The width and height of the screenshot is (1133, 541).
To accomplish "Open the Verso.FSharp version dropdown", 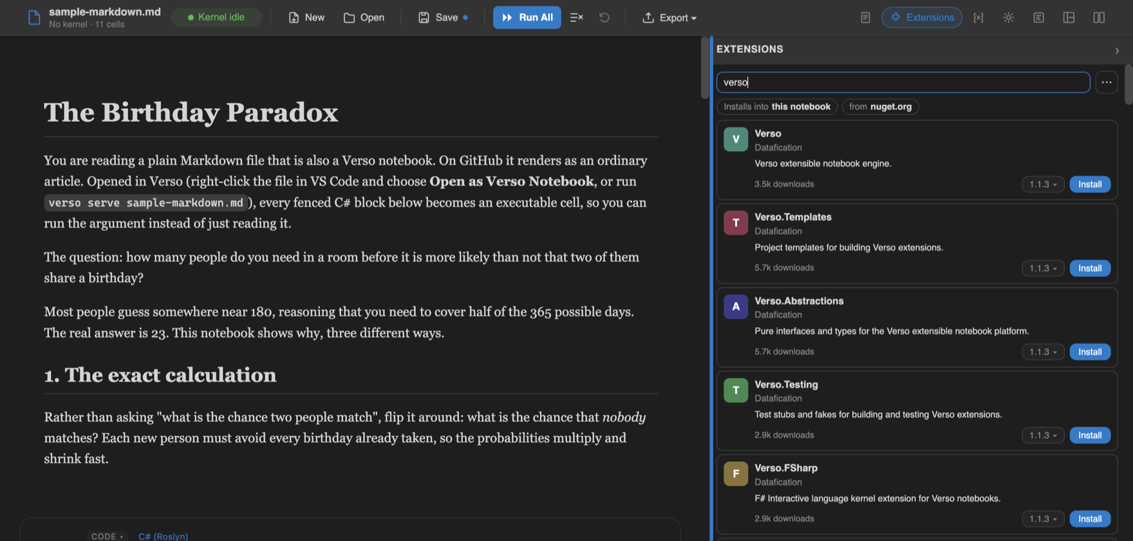I will click(x=1043, y=518).
